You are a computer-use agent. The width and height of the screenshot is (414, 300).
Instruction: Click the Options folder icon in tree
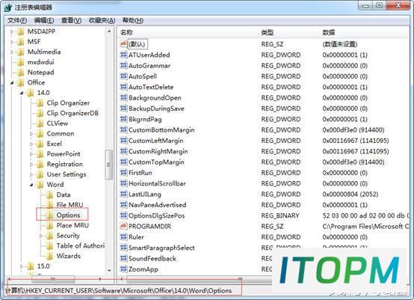click(49, 215)
